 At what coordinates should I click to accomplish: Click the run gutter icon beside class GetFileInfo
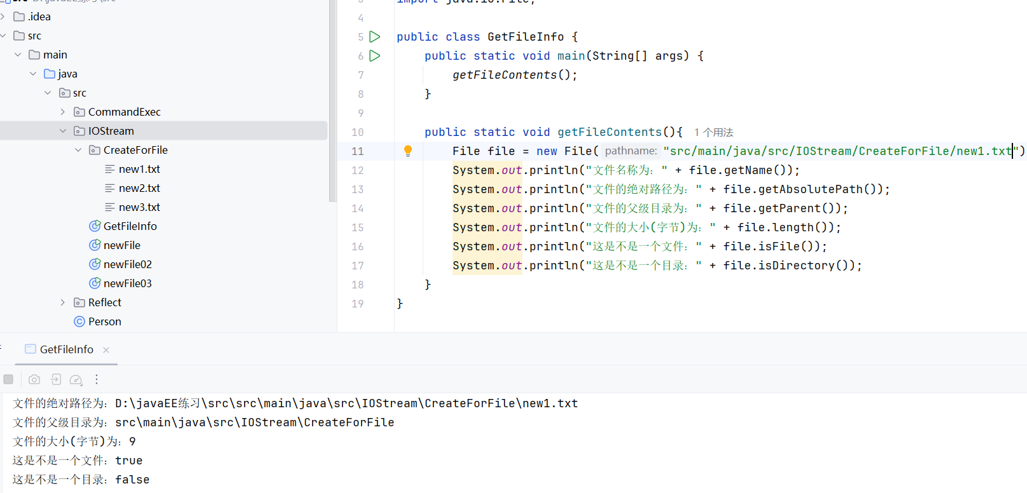click(375, 37)
